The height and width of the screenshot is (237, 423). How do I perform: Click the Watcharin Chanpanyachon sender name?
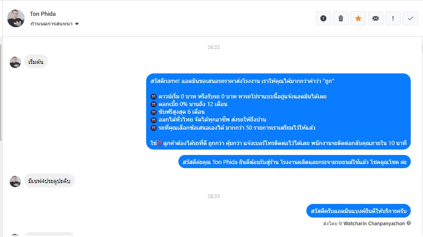374,223
